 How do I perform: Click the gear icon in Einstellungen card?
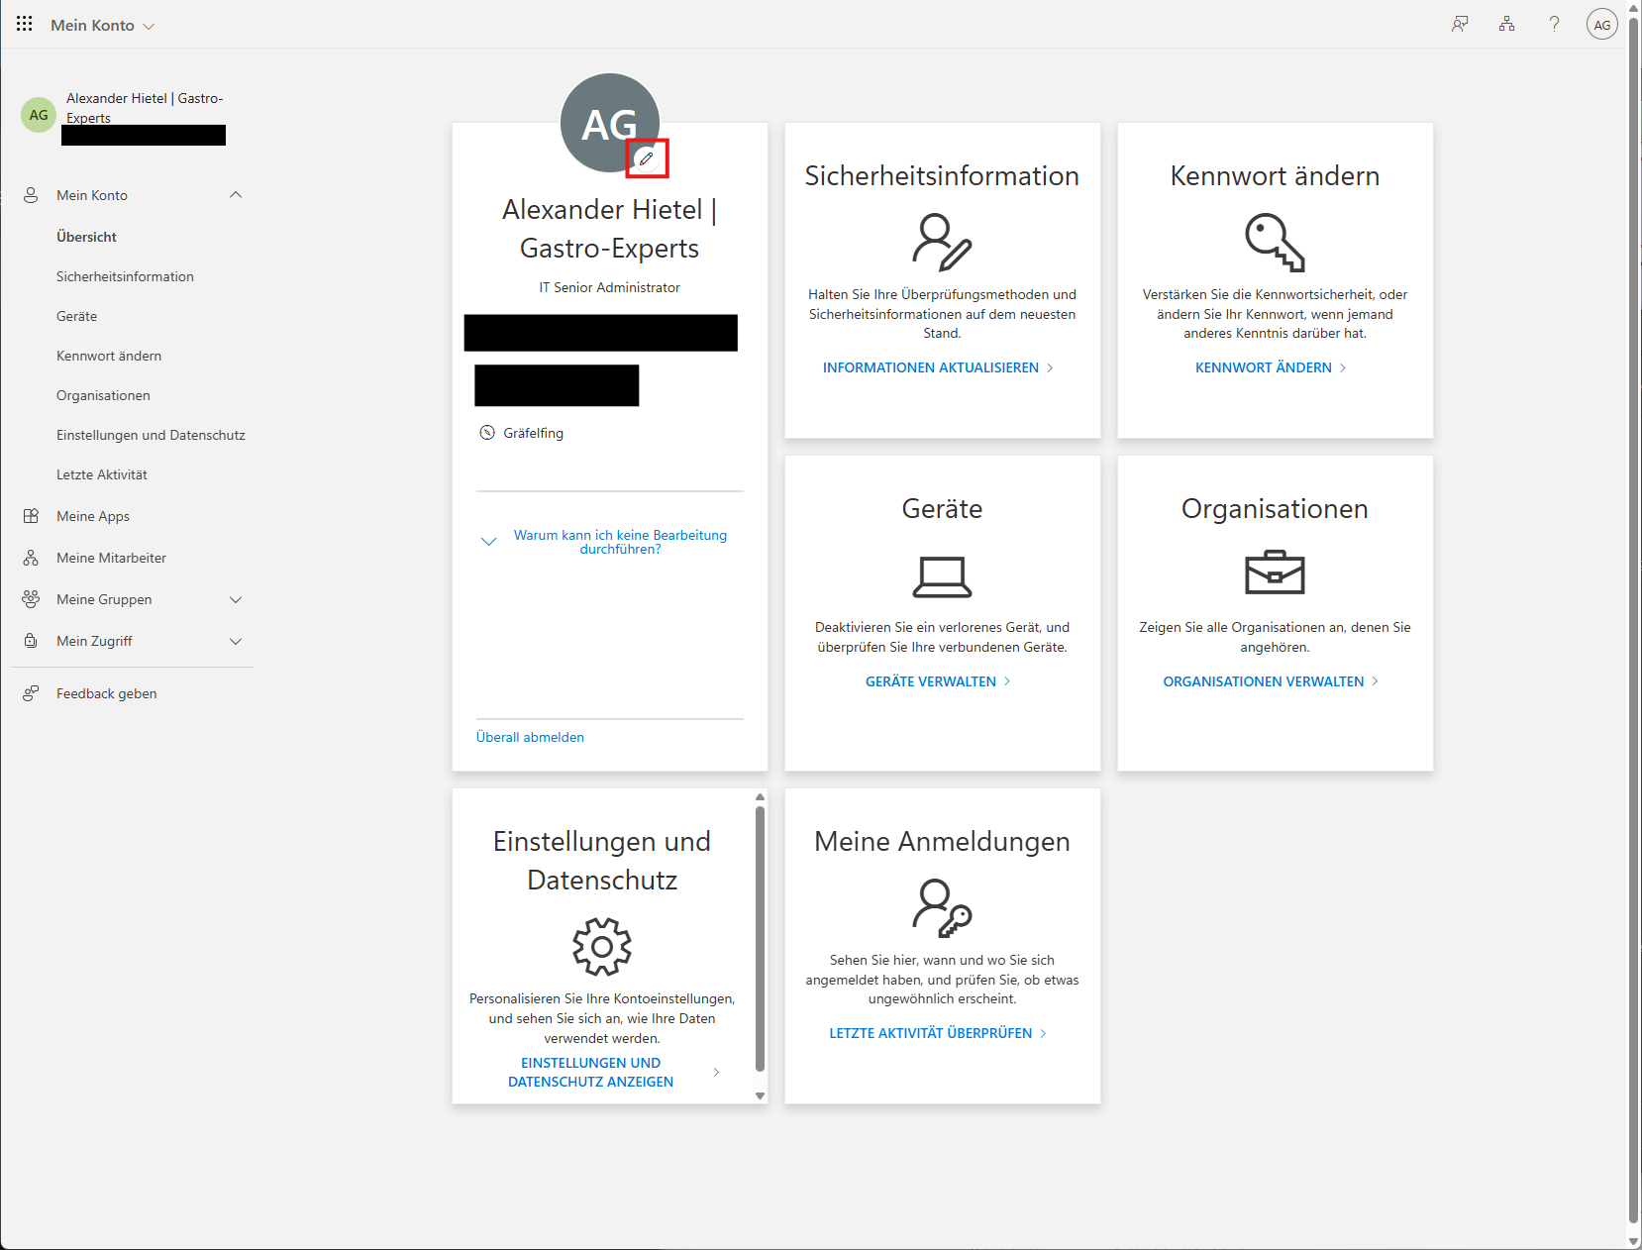601,947
